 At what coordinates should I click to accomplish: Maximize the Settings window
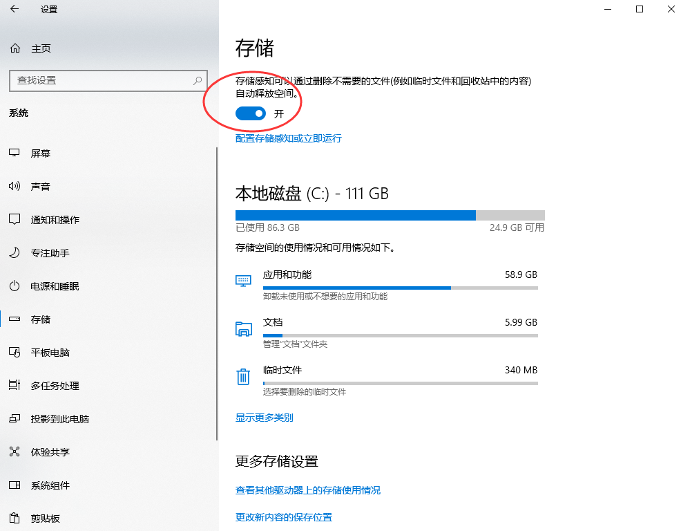(640, 9)
